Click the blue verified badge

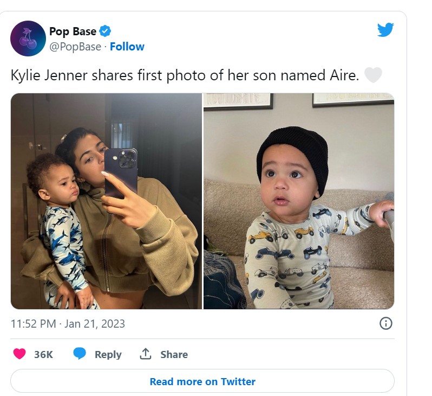pos(106,31)
